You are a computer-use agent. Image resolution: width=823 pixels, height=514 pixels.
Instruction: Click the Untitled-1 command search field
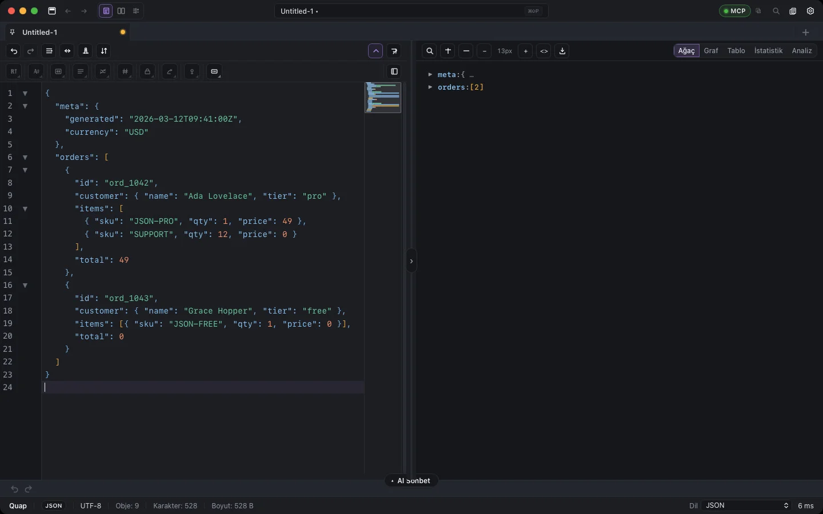[x=411, y=11]
